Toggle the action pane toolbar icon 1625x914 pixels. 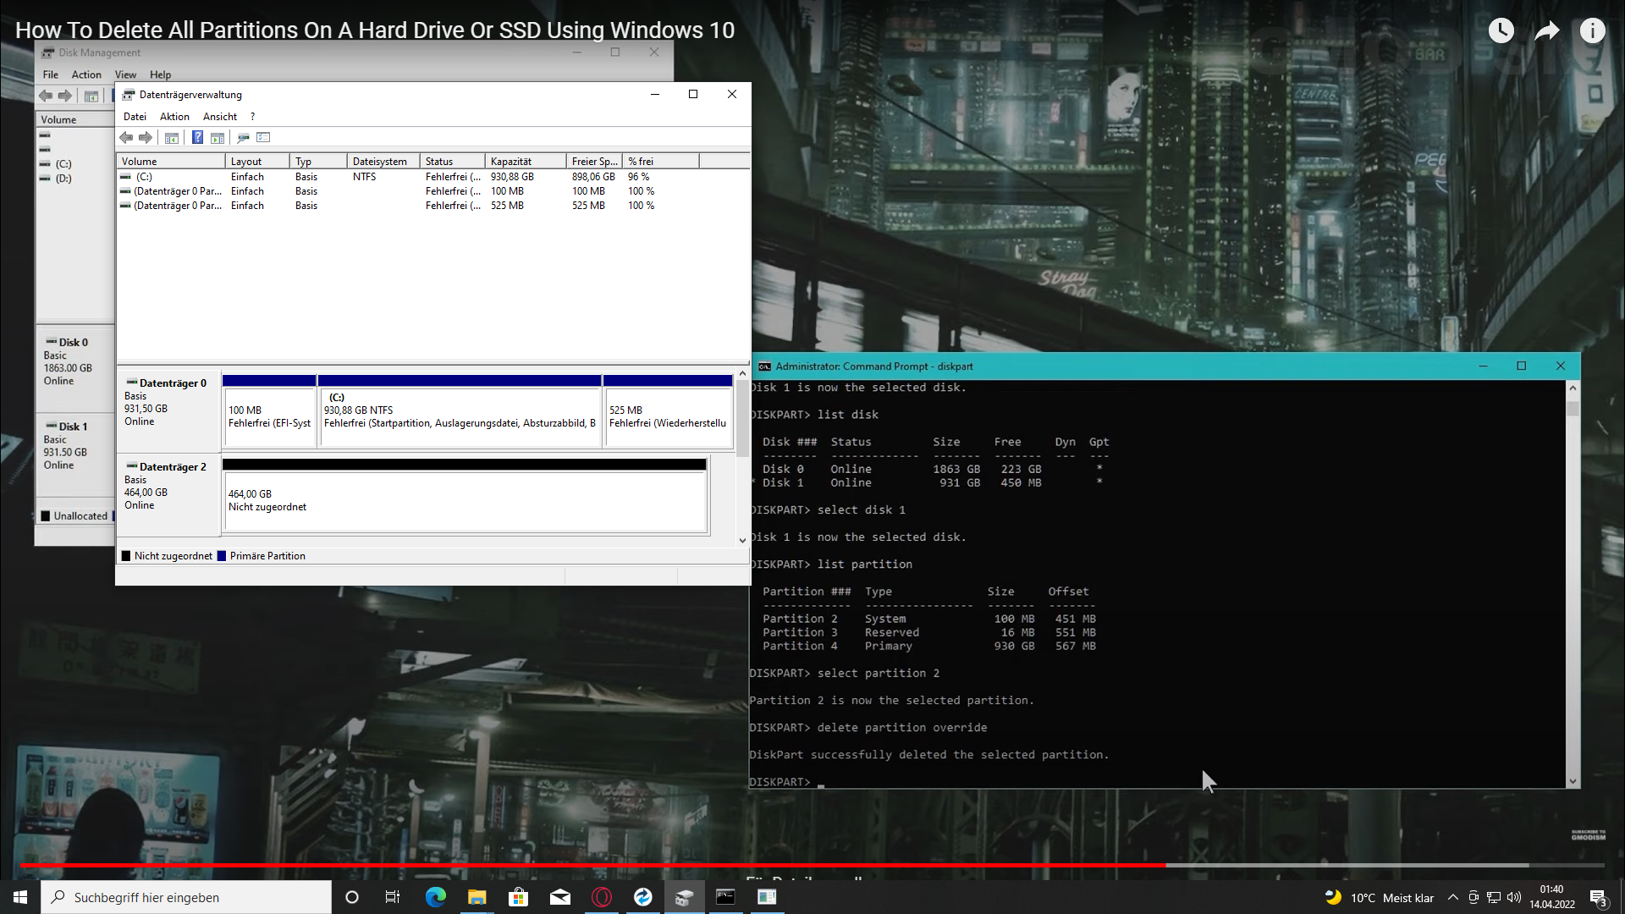coord(218,137)
